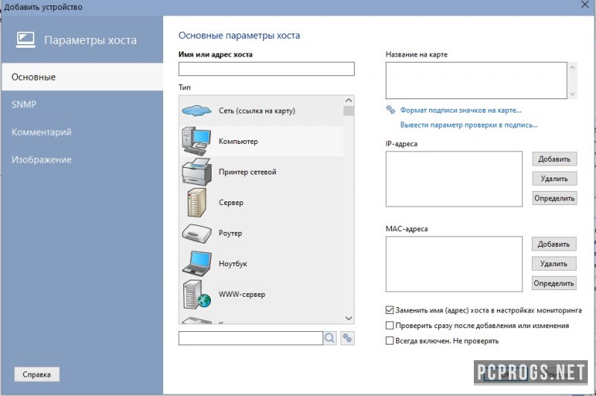Click Определить next to IP-адреса

click(x=554, y=198)
